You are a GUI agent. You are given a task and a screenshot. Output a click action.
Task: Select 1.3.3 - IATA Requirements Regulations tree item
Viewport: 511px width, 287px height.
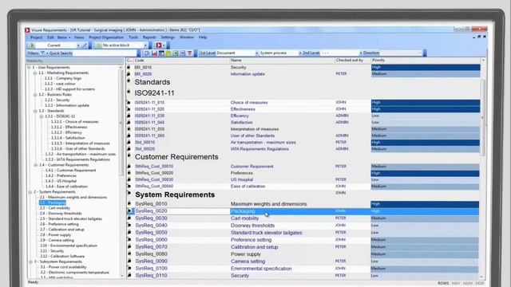click(x=77, y=159)
